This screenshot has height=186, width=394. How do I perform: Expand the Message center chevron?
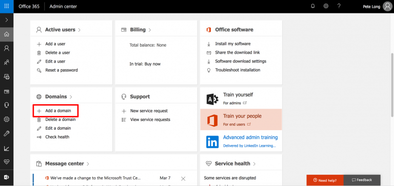pos(88,164)
